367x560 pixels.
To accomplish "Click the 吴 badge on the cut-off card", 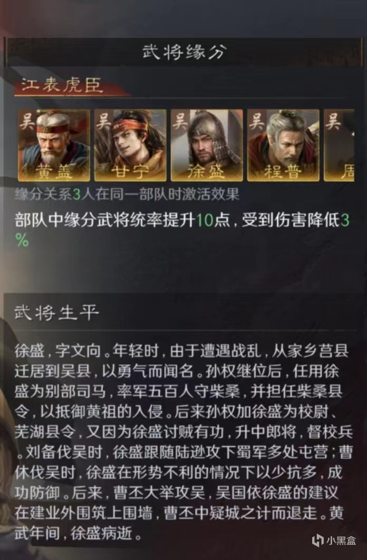I will [333, 121].
